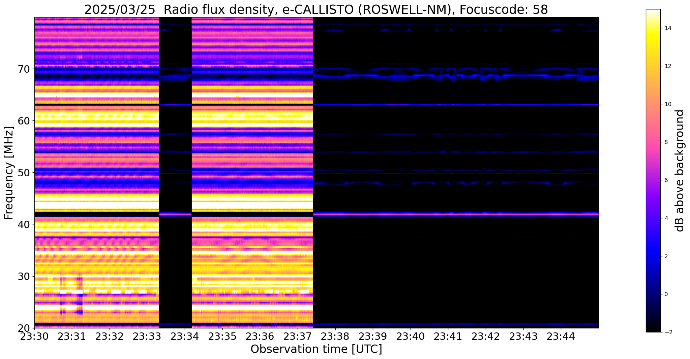Select the 23:40 time tick label
The height and width of the screenshot is (359, 690).
411,336
